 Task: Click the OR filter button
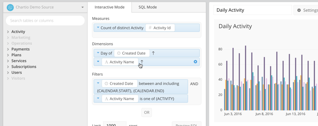(x=147, y=112)
